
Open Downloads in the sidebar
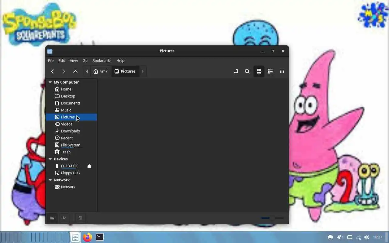click(71, 131)
